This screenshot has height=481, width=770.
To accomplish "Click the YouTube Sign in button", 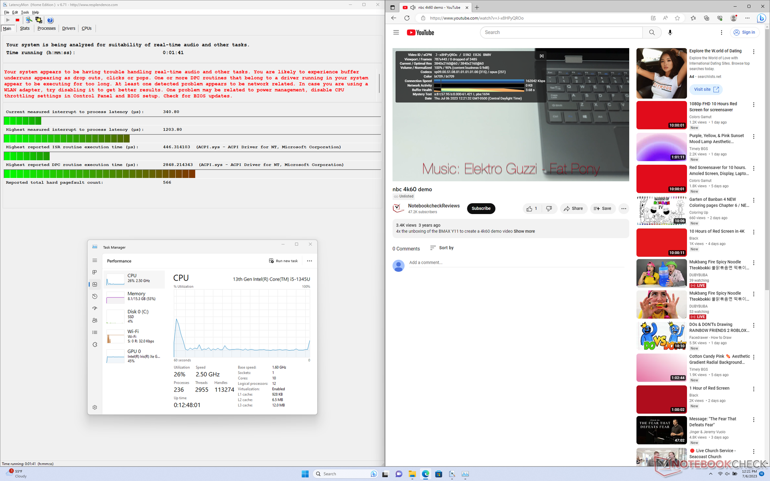I will 744,32.
